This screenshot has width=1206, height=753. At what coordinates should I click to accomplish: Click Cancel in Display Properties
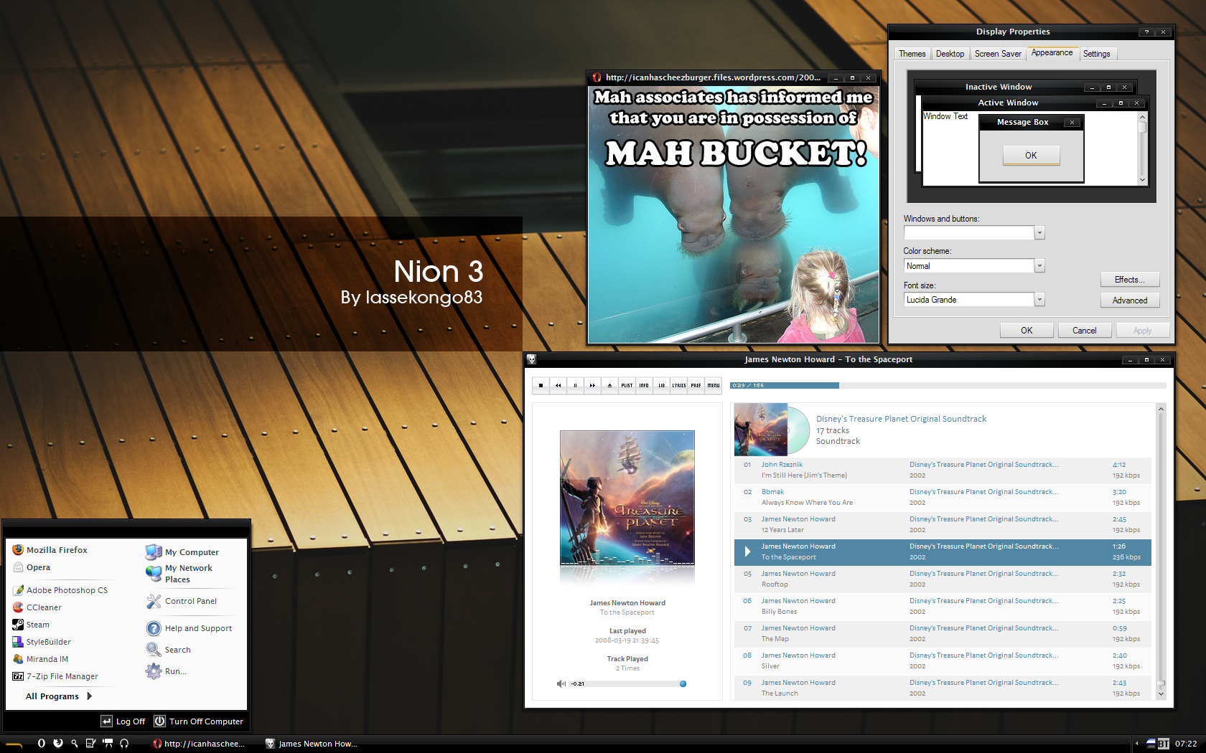(x=1084, y=331)
